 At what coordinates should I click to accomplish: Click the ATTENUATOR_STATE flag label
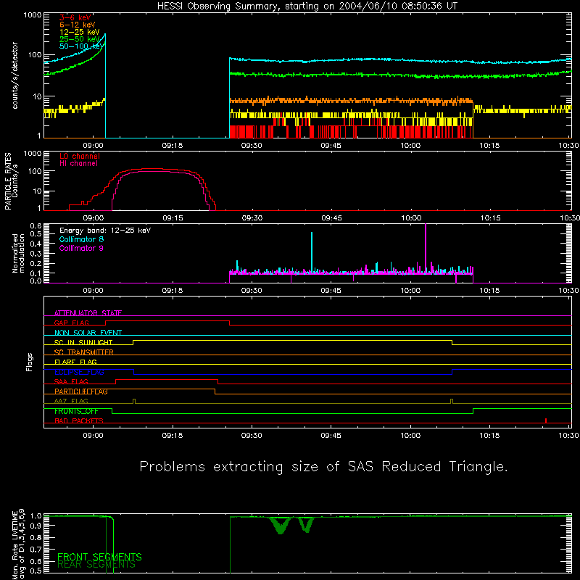pyautogui.click(x=88, y=313)
